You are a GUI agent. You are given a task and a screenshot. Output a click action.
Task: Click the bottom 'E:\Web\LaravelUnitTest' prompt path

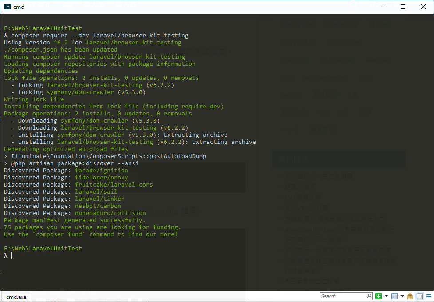(x=43, y=249)
